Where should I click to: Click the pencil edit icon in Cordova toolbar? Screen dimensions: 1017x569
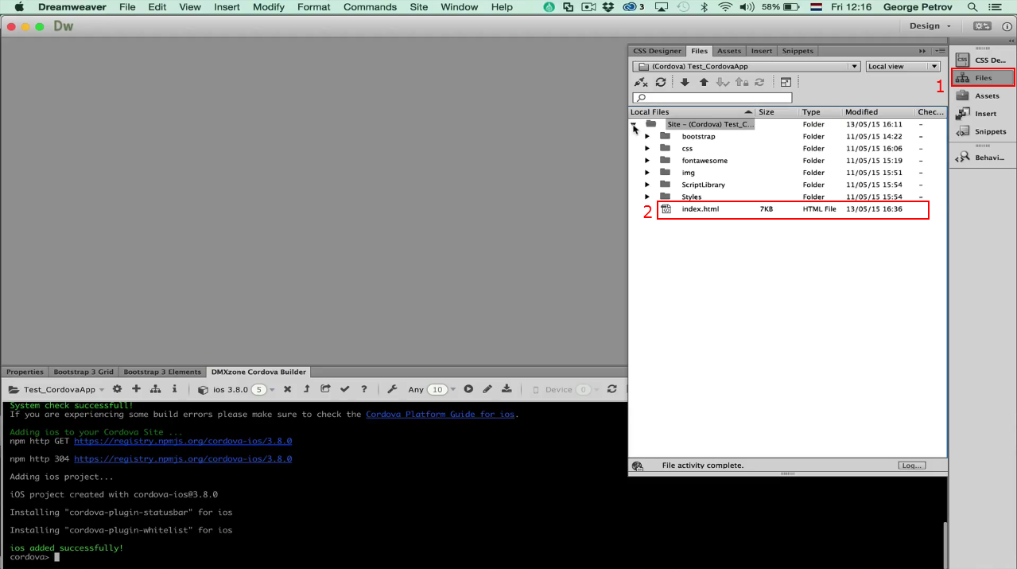point(487,389)
